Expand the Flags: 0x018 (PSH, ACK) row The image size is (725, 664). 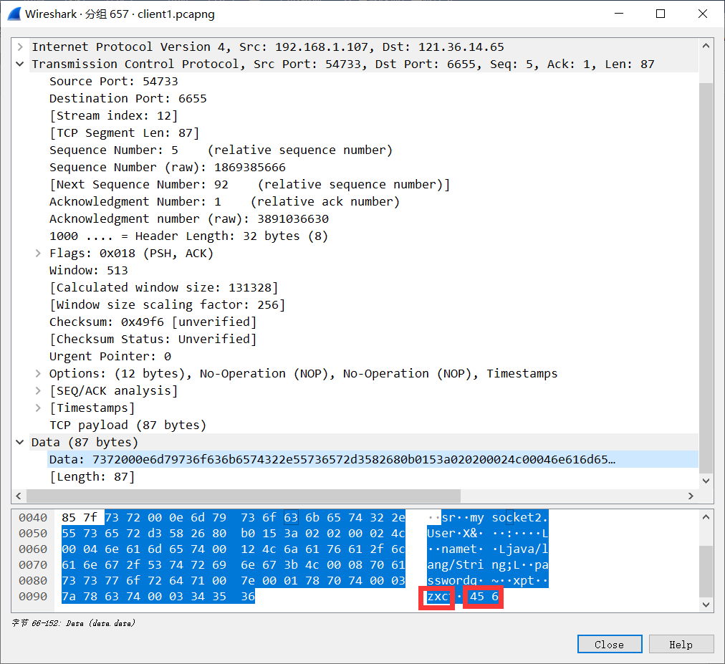coord(38,254)
